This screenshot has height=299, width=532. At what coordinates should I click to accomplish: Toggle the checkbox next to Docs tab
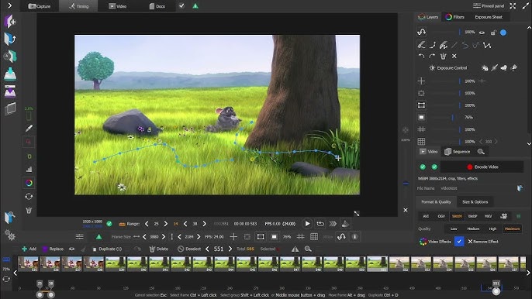click(181, 5)
